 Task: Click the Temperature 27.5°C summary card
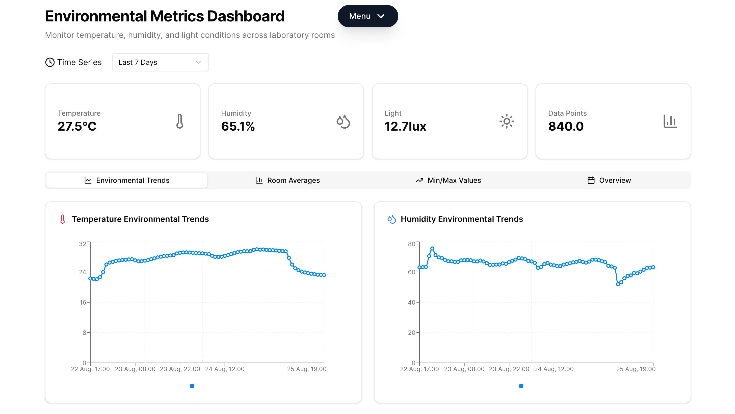[122, 121]
